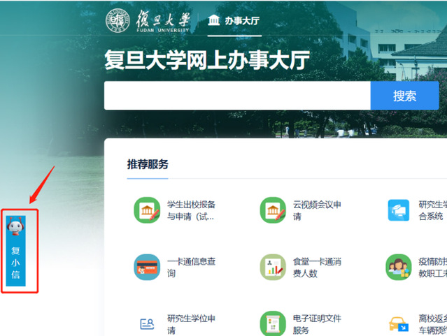Open the 电子证明文件服务 icon
This screenshot has height=336, width=447.
pyautogui.click(x=273, y=323)
